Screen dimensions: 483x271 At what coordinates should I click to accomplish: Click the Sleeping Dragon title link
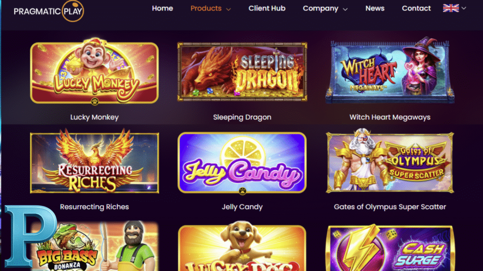242,117
